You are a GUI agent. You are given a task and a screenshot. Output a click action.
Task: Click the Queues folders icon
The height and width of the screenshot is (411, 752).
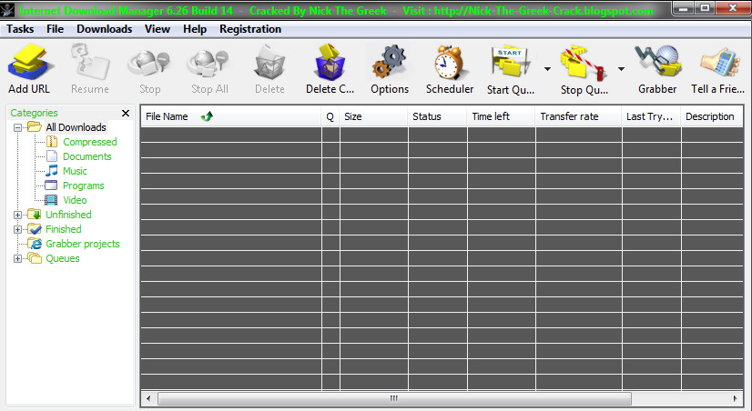(x=35, y=258)
